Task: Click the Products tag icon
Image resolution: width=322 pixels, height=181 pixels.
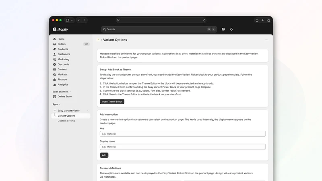Action: click(x=54, y=49)
